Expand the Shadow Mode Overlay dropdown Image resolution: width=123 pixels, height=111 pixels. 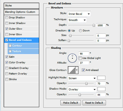point(82,89)
